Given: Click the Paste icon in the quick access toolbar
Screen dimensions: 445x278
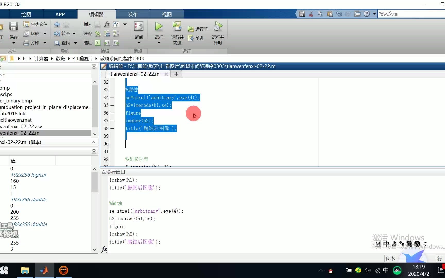Looking at the screenshot, I should click(x=330, y=14).
